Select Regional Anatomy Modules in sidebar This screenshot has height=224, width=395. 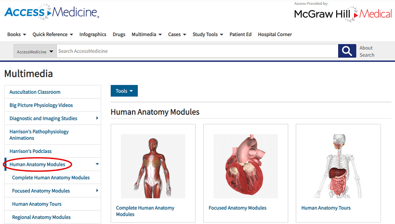point(41,217)
